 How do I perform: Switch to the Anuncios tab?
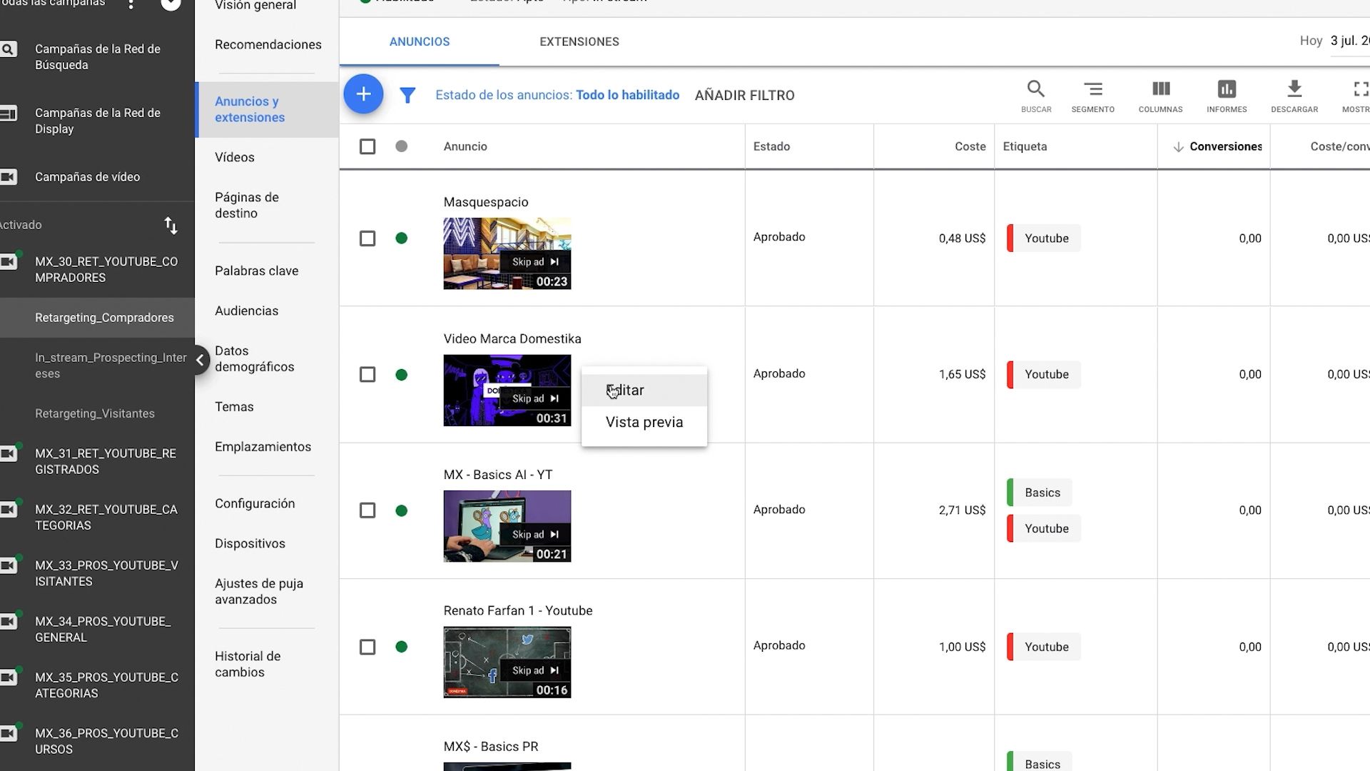420,42
